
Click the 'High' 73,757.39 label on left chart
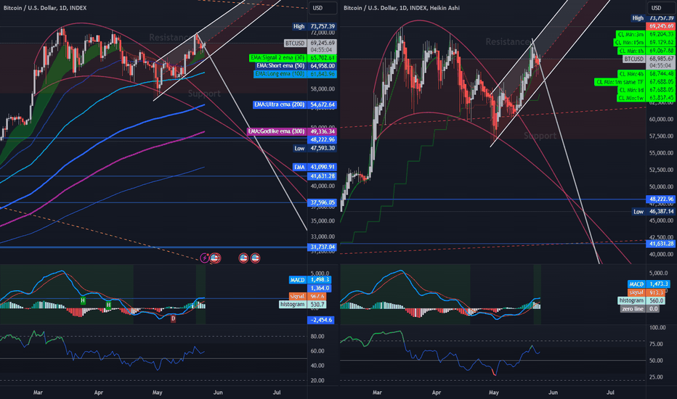315,26
